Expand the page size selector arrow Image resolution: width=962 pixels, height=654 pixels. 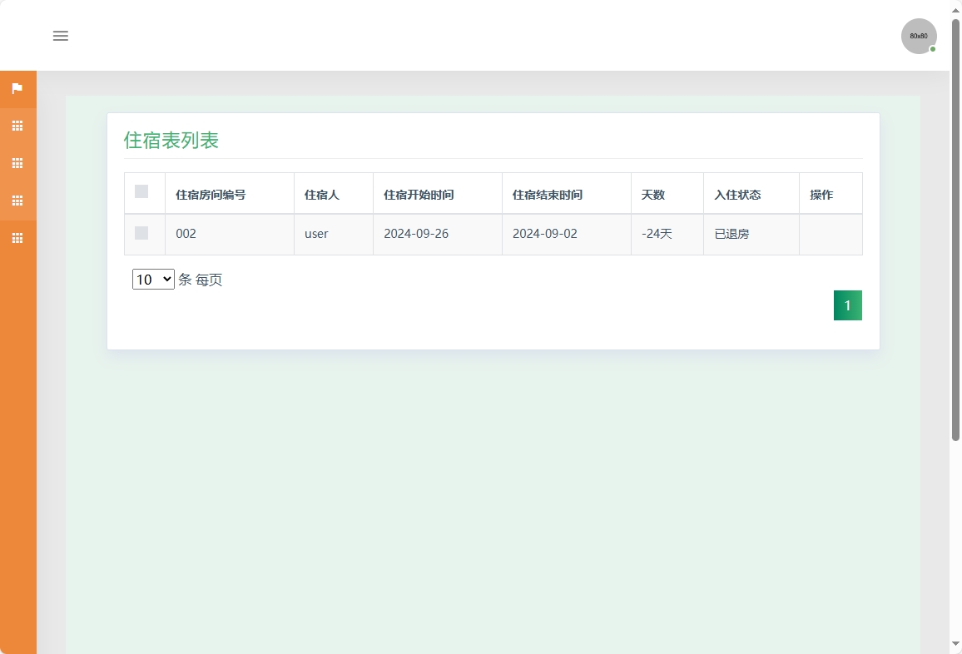(166, 279)
